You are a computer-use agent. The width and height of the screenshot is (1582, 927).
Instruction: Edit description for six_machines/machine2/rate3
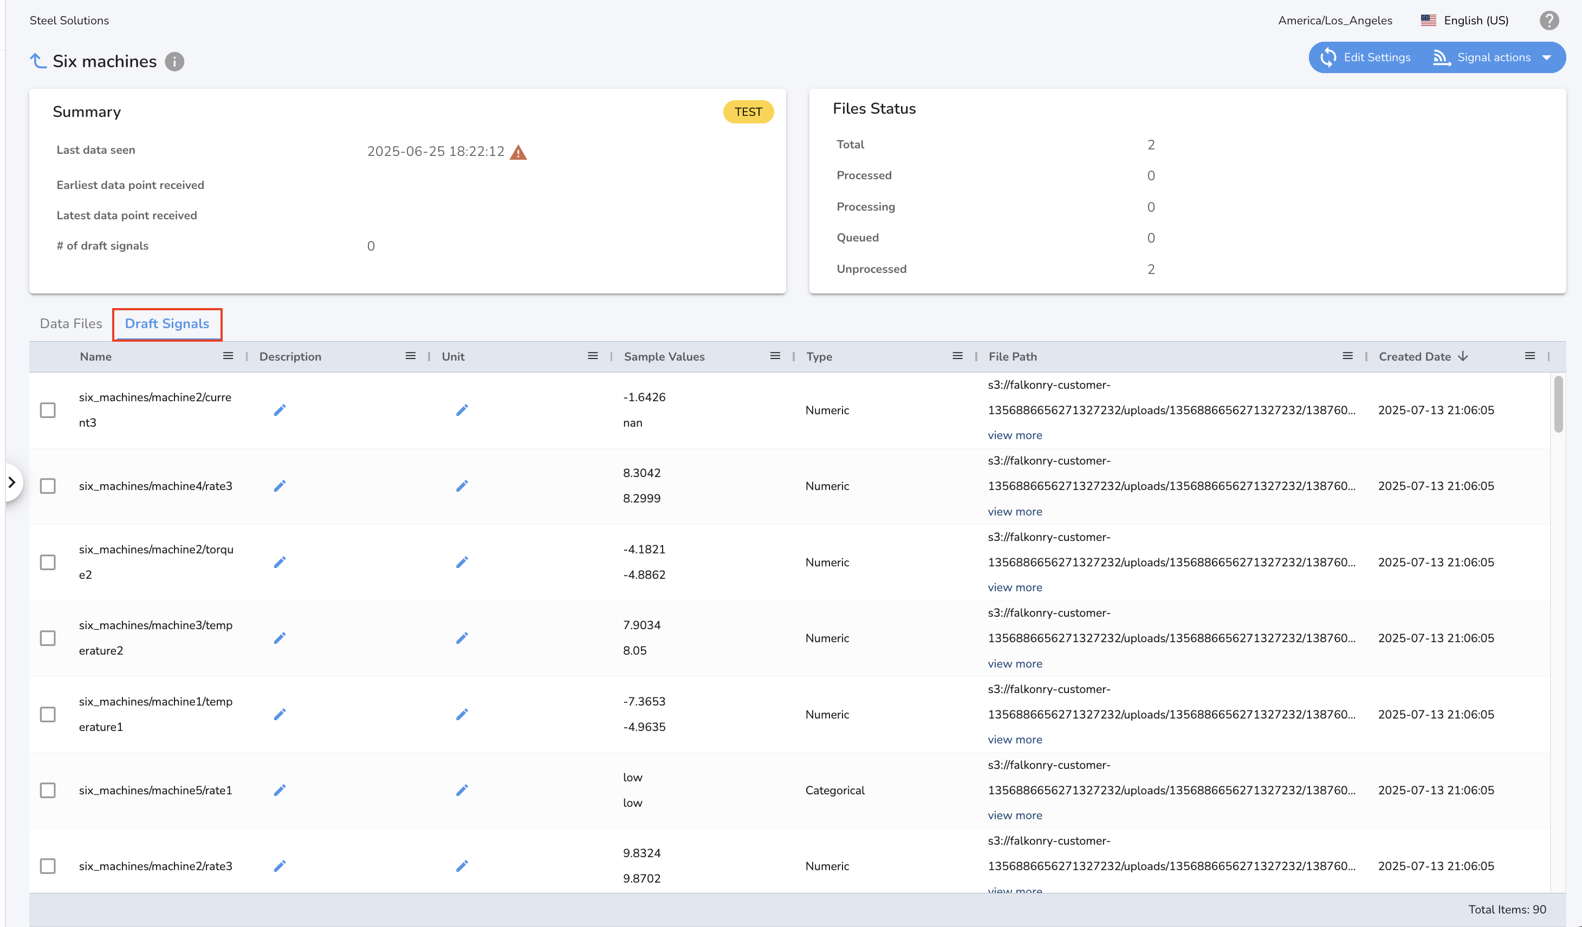(x=280, y=865)
